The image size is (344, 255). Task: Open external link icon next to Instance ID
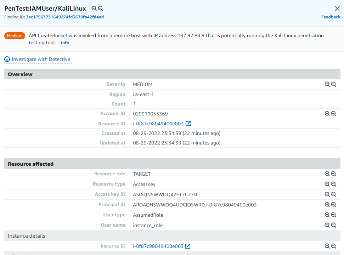(x=188, y=246)
